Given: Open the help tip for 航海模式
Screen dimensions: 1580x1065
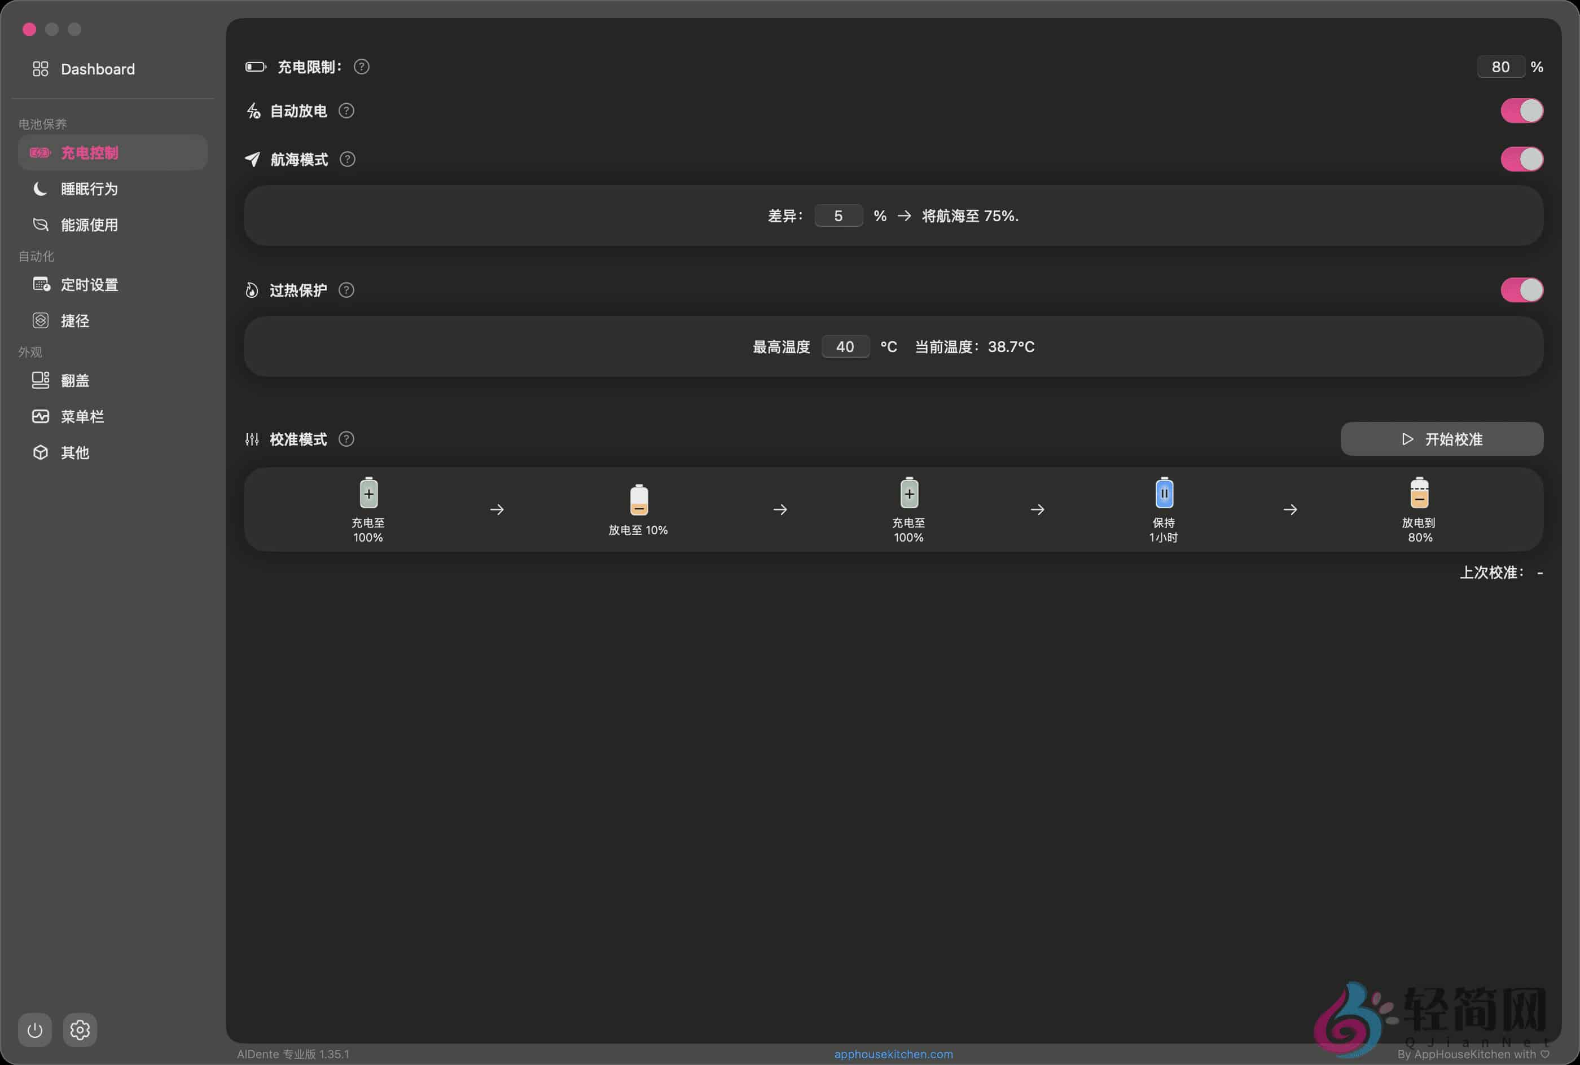Looking at the screenshot, I should tap(347, 159).
